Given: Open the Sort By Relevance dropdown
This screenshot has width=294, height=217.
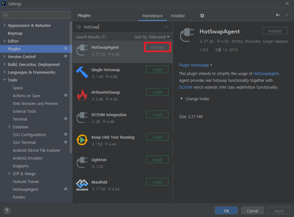Looking at the screenshot, I should click(x=152, y=37).
